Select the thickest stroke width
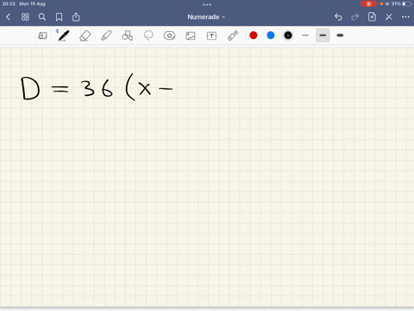This screenshot has width=414, height=311. coord(340,35)
